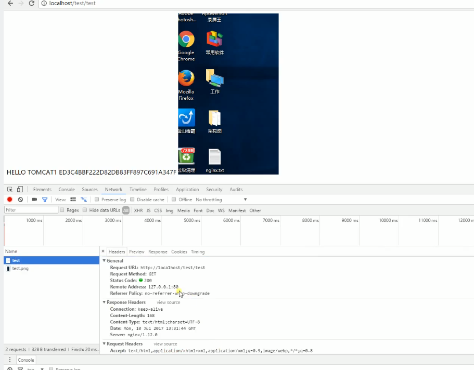This screenshot has width=474, height=370.
Task: Switch to the Console panel tab
Action: click(67, 189)
